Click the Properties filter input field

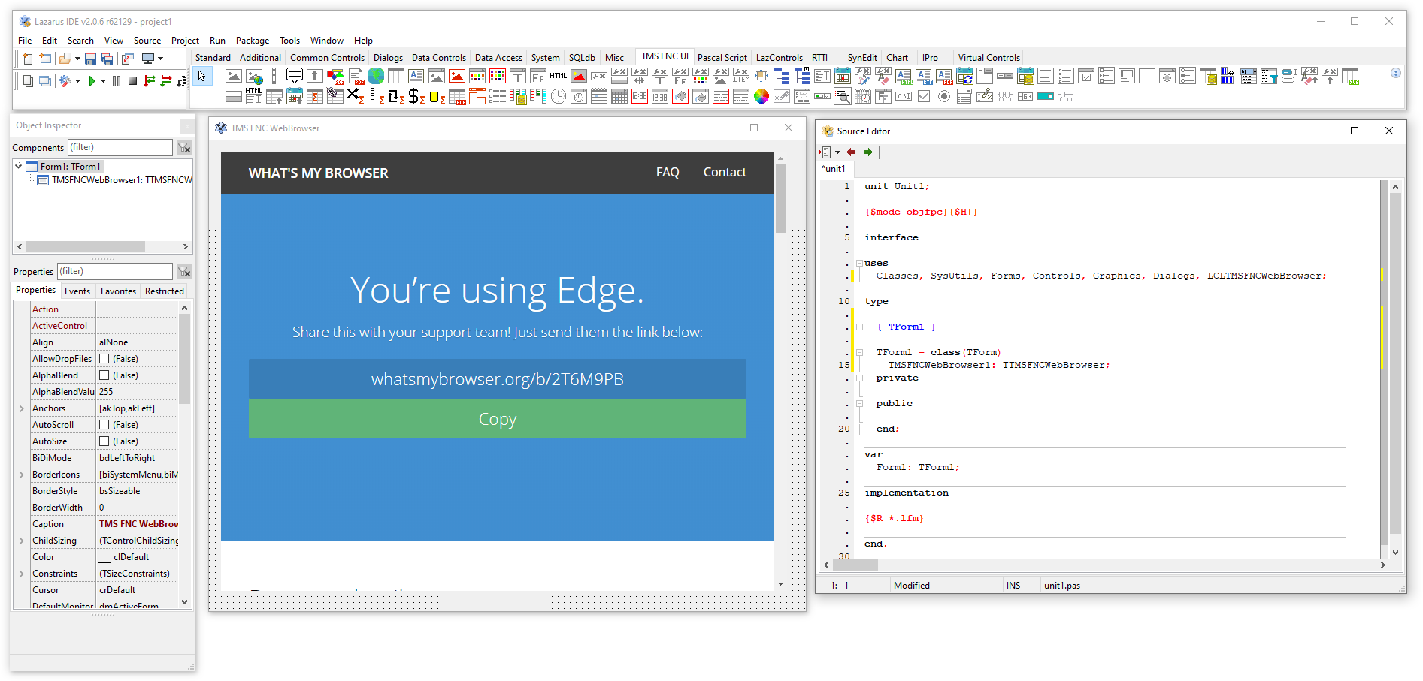[115, 272]
